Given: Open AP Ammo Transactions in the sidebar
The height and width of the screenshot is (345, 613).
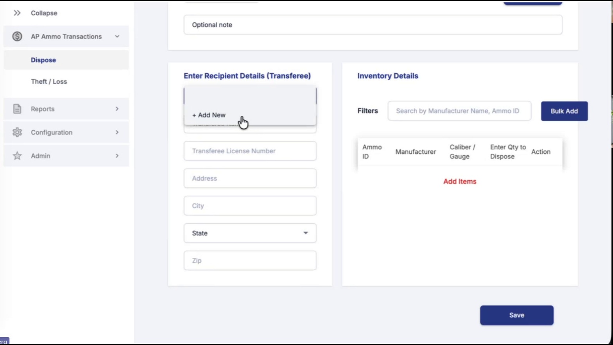Looking at the screenshot, I should (66, 36).
